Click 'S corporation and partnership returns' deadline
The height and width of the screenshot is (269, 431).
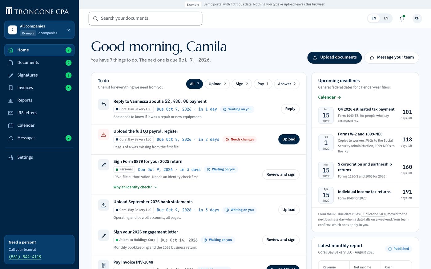[x=365, y=167]
